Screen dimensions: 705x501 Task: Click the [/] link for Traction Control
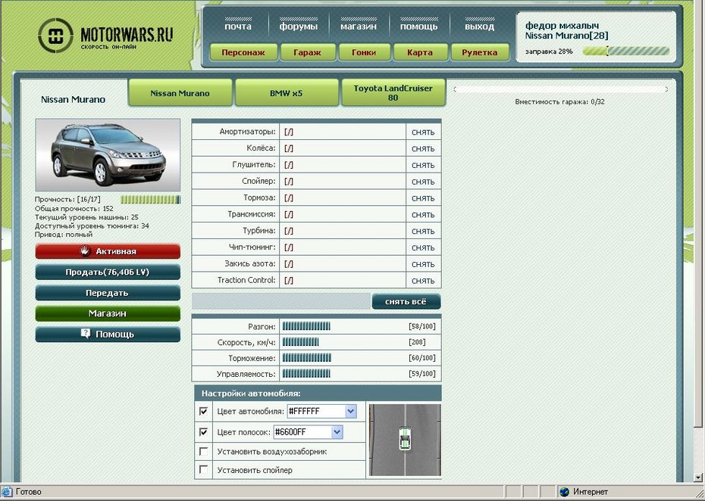tap(289, 281)
